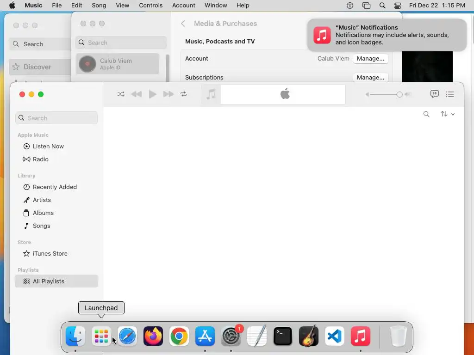
Task: Click the music note artwork placeholder
Action: point(211,94)
